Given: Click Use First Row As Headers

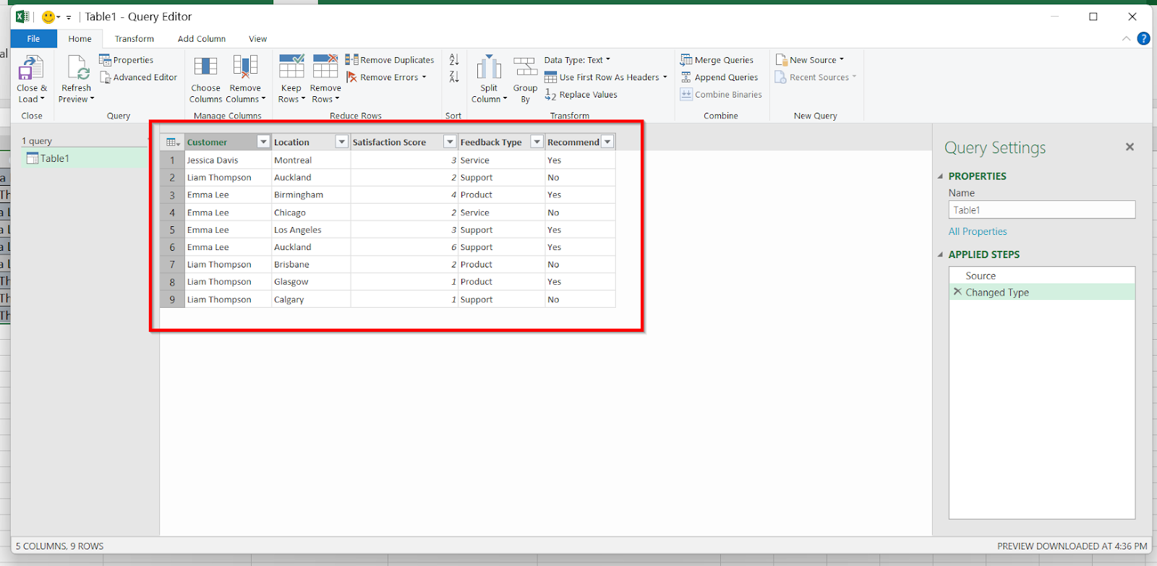Looking at the screenshot, I should [x=606, y=77].
